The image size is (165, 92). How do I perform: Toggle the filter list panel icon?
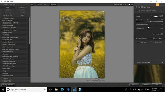point(32,5)
